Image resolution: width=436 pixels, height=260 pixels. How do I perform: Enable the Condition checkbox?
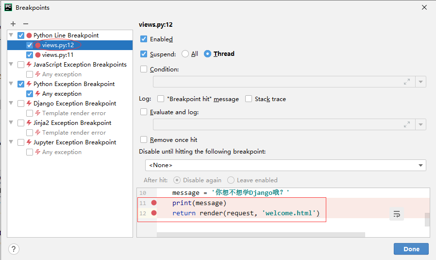(x=144, y=69)
